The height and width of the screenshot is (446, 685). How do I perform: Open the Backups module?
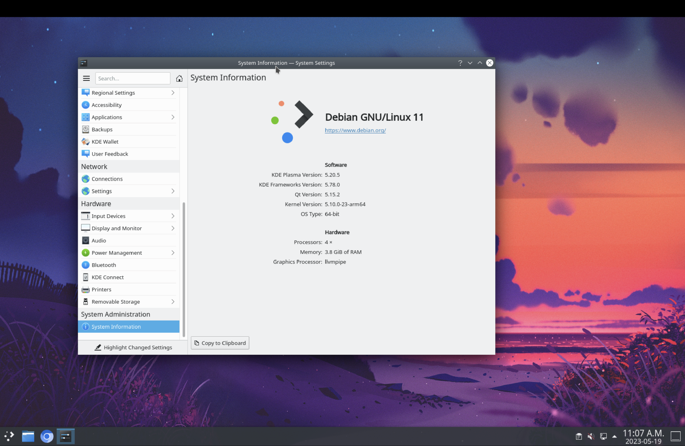pyautogui.click(x=102, y=130)
